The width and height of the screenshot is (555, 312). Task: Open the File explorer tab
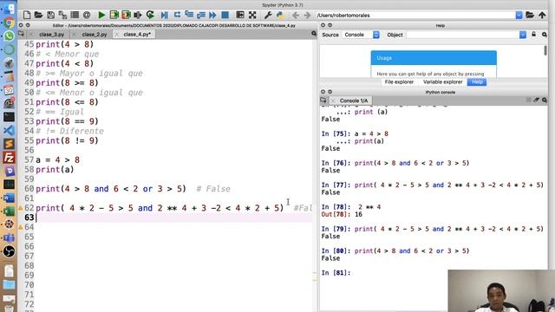(x=399, y=81)
